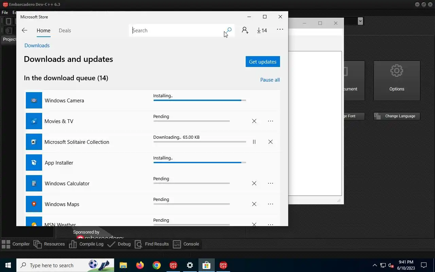
Task: Cancel the Microsoft Solitaire Collection download
Action: [271, 142]
